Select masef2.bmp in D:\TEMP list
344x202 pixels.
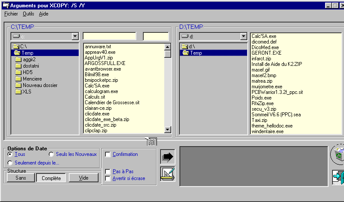(x=264, y=75)
